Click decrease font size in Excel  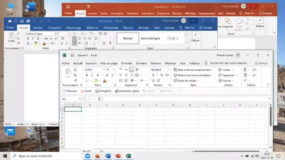tap(113, 75)
